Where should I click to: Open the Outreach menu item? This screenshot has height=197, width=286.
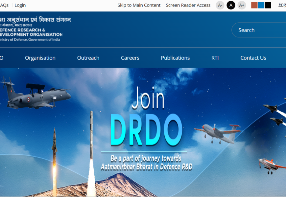point(88,58)
